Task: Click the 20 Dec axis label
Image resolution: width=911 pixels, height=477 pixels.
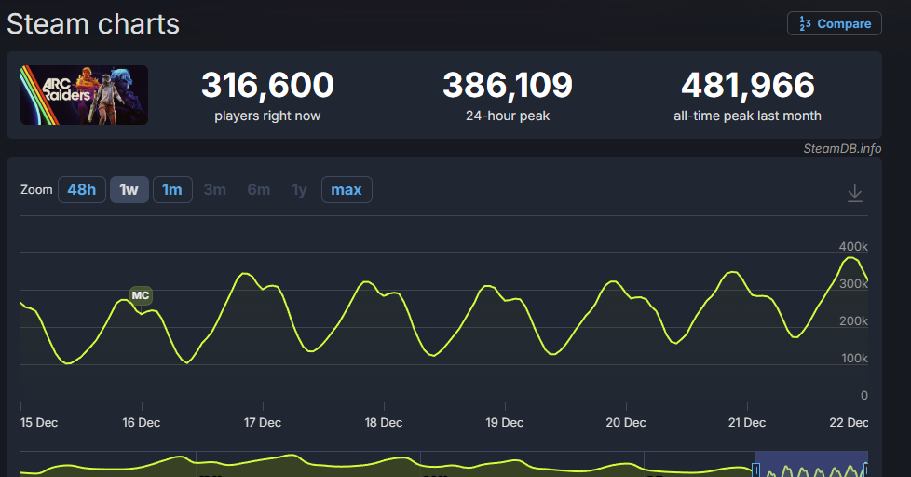Action: pyautogui.click(x=626, y=422)
